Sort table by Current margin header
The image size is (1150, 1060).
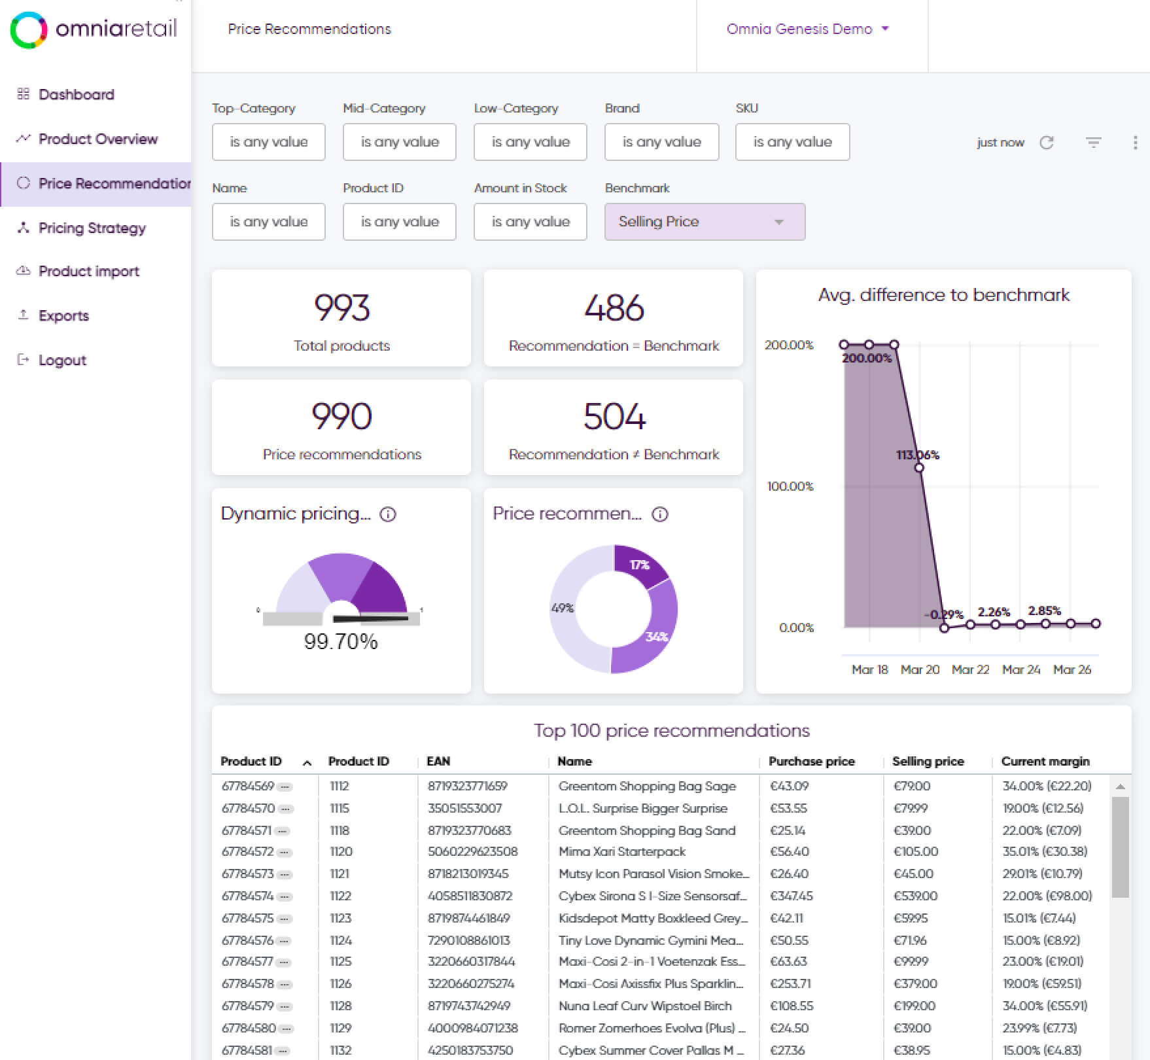click(1045, 762)
